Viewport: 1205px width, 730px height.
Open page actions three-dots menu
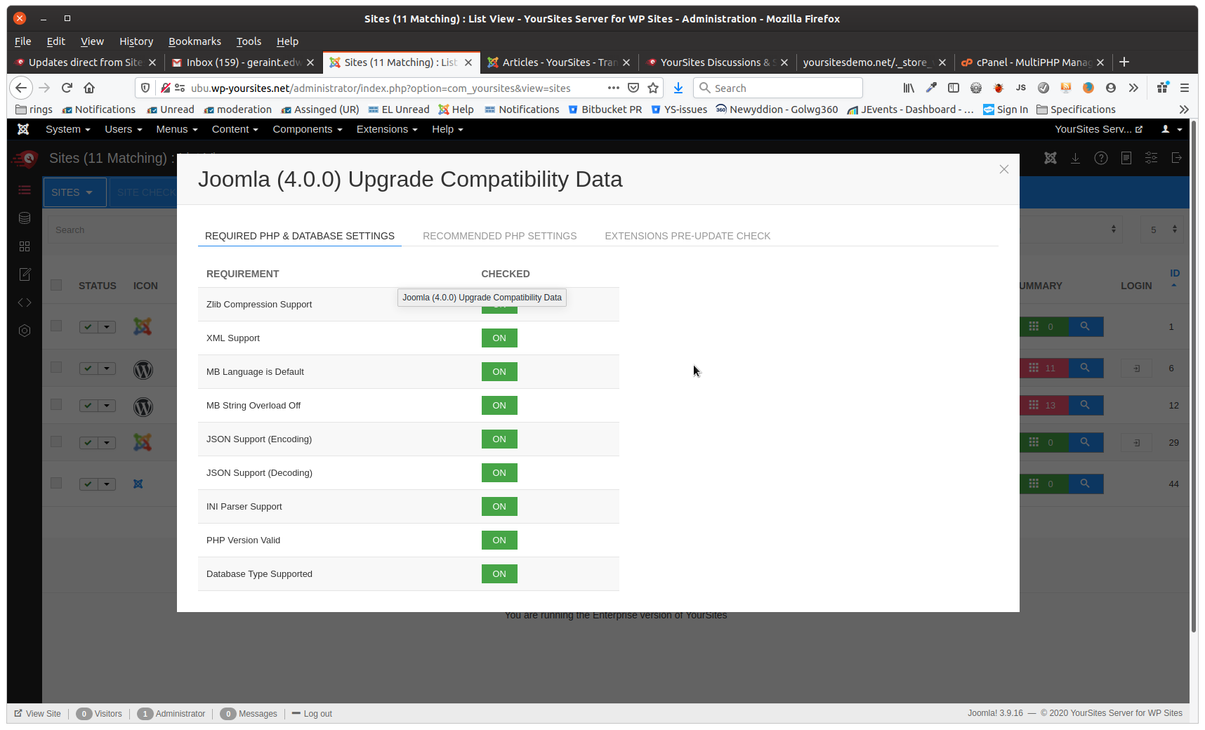(x=614, y=88)
